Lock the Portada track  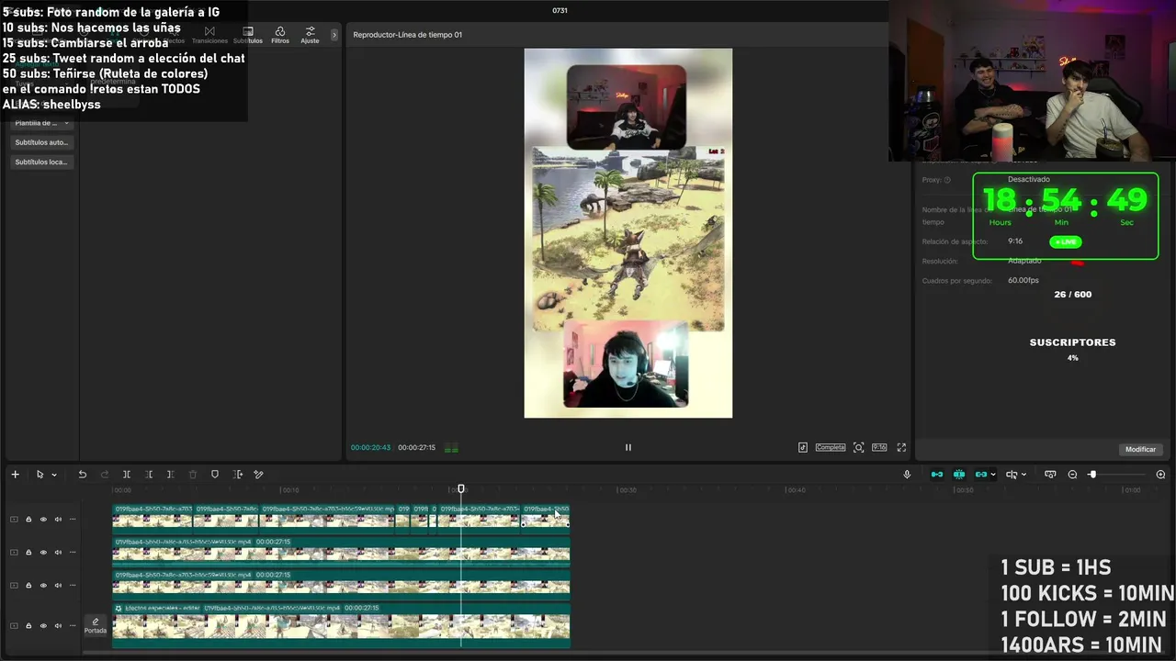pos(28,625)
